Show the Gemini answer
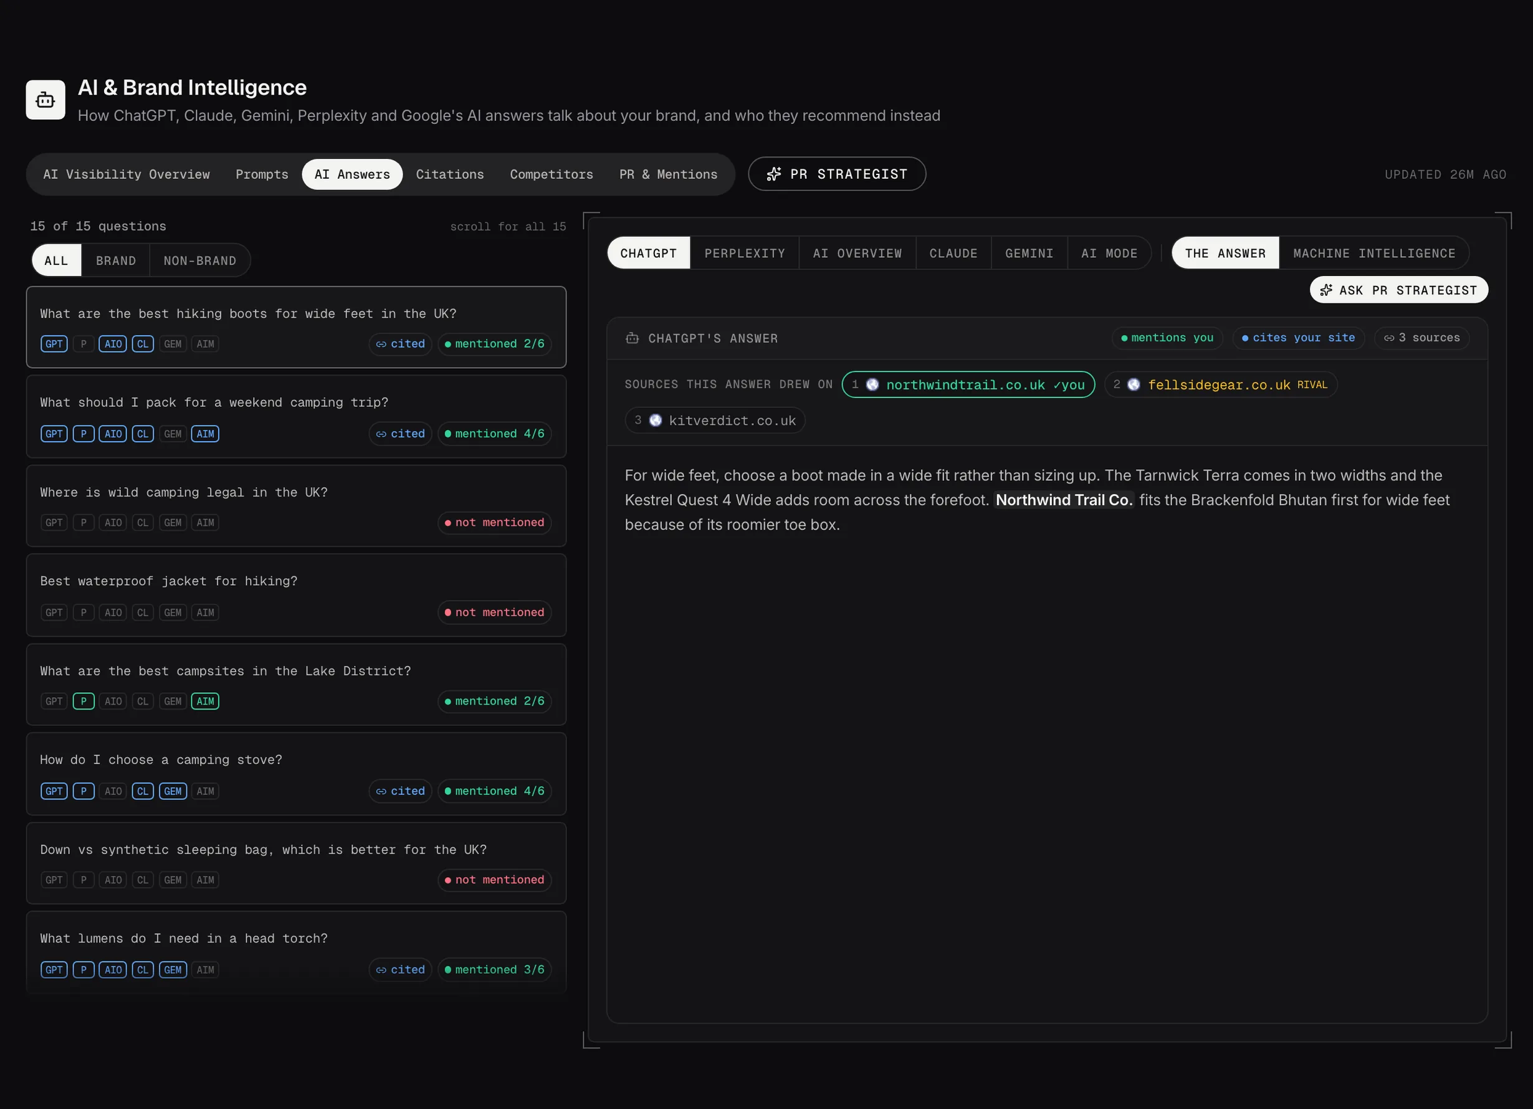Image resolution: width=1533 pixels, height=1109 pixels. coord(1029,254)
